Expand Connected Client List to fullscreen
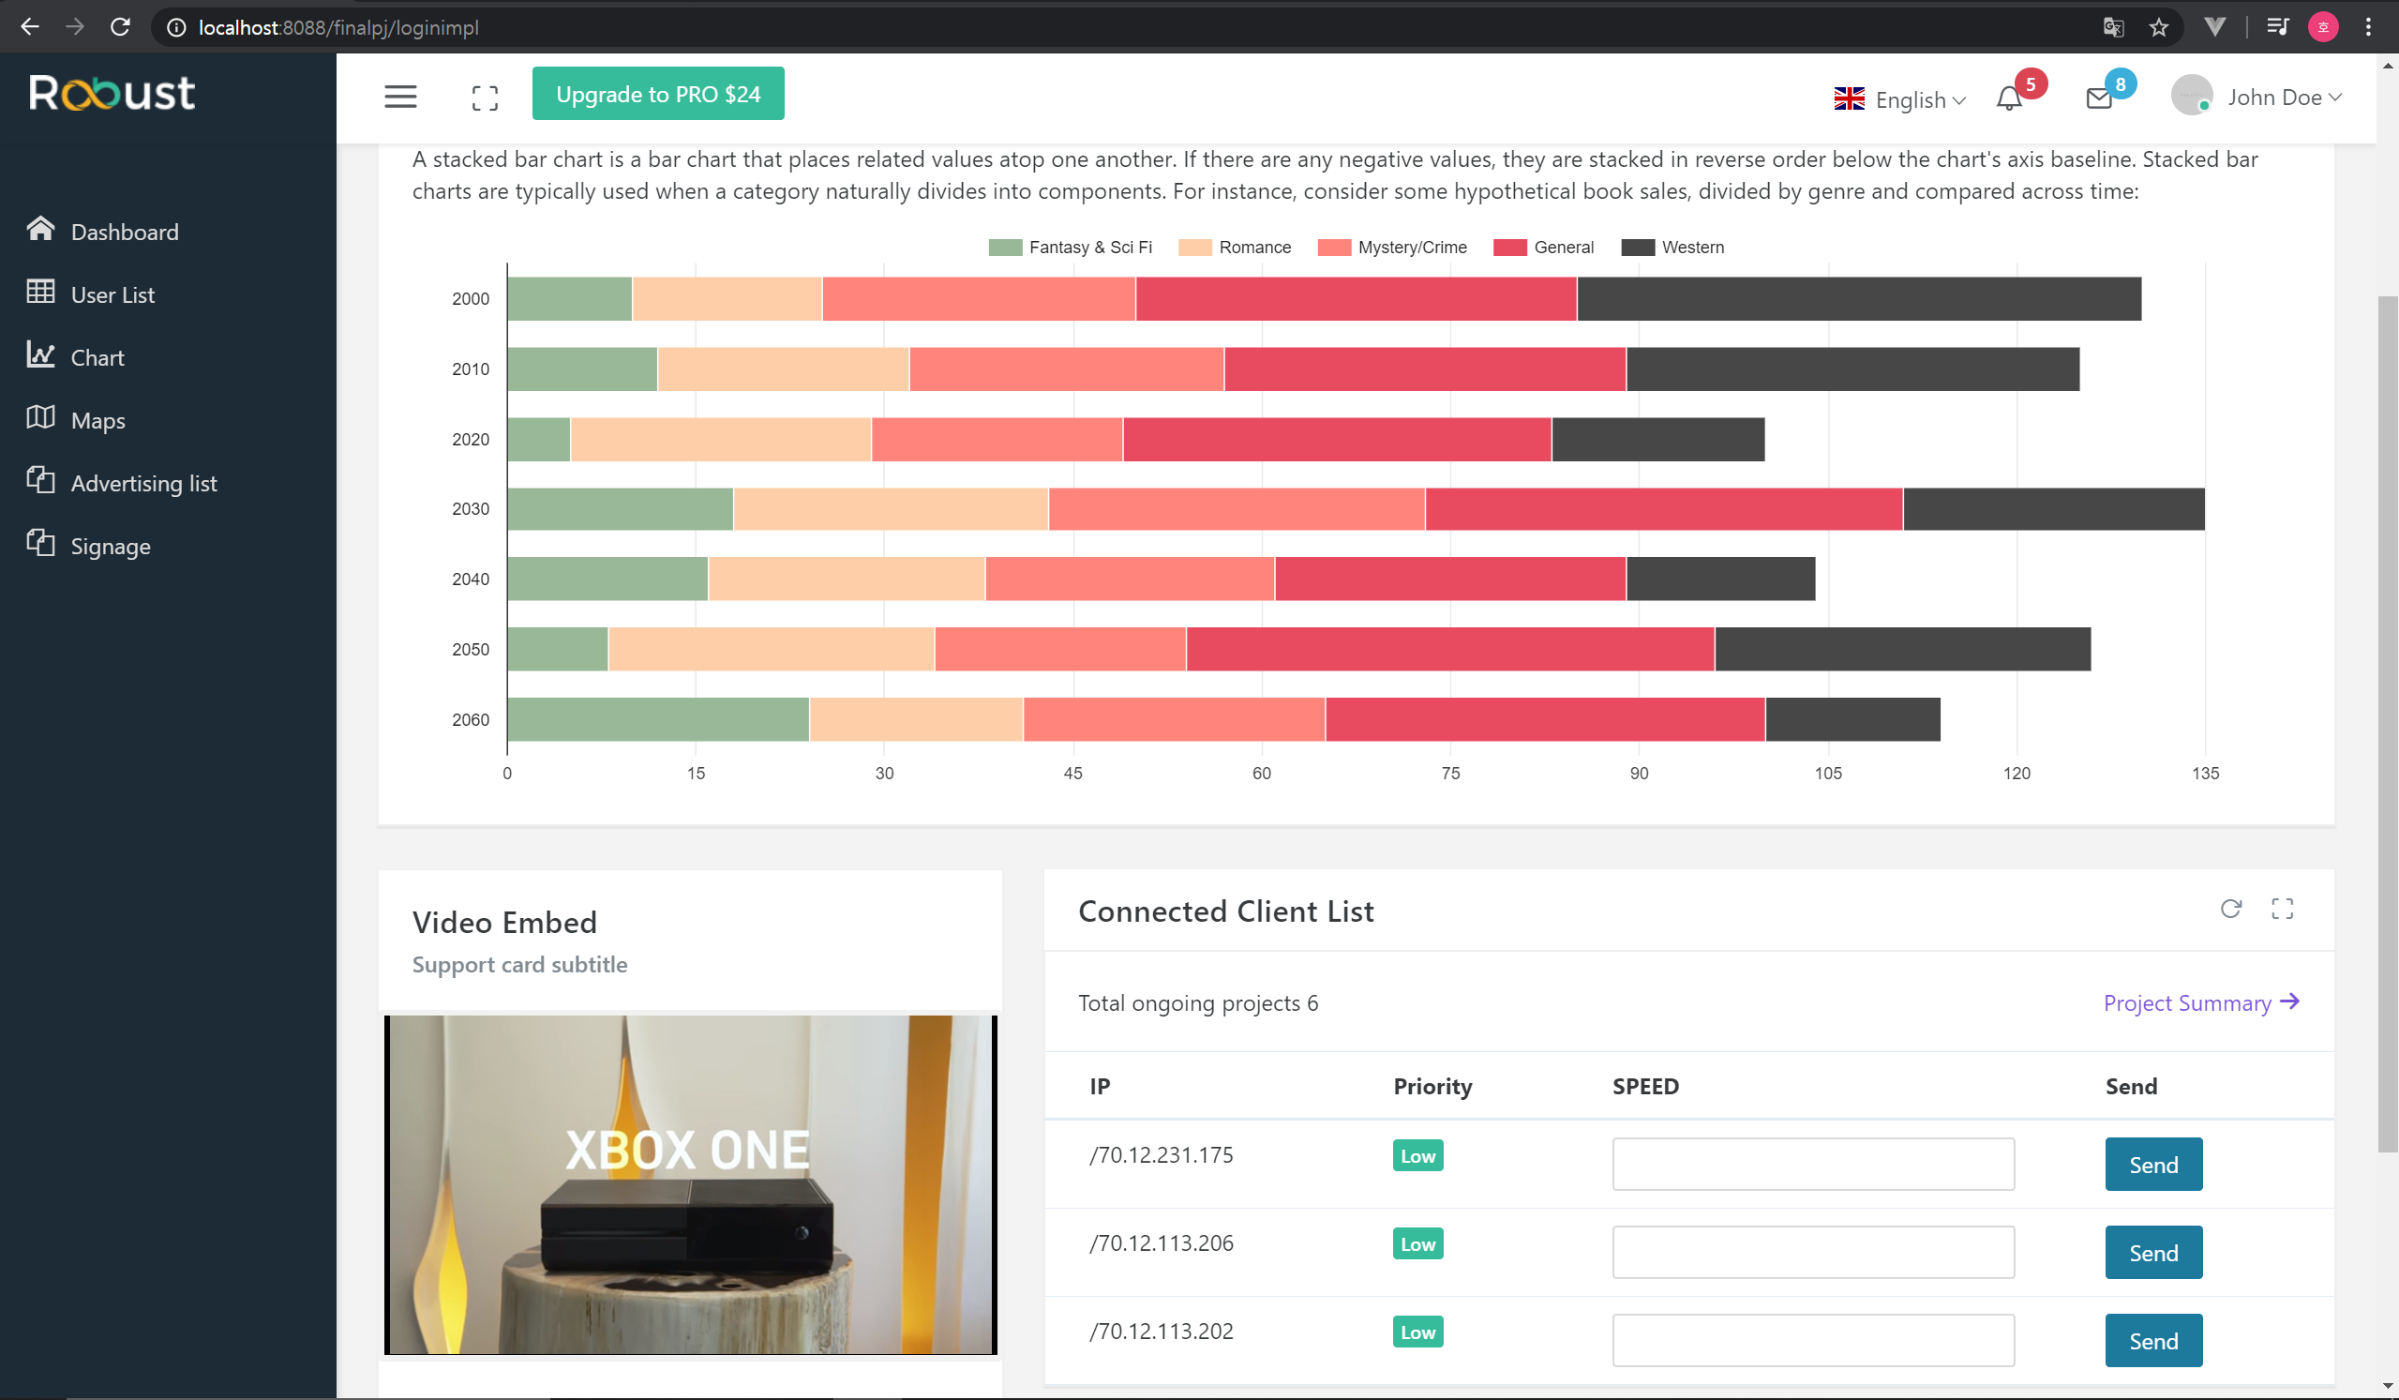This screenshot has height=1400, width=2399. [x=2283, y=910]
